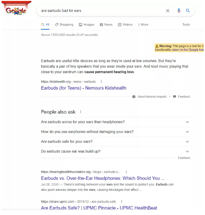This screenshot has width=205, height=215.
Task: Click the Tools button
Action: [x=186, y=24]
